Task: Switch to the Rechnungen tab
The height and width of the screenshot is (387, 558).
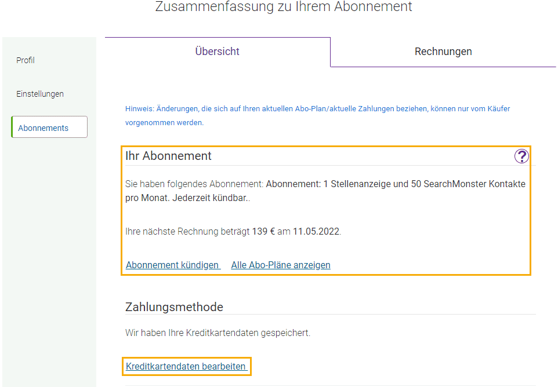Action: (443, 52)
